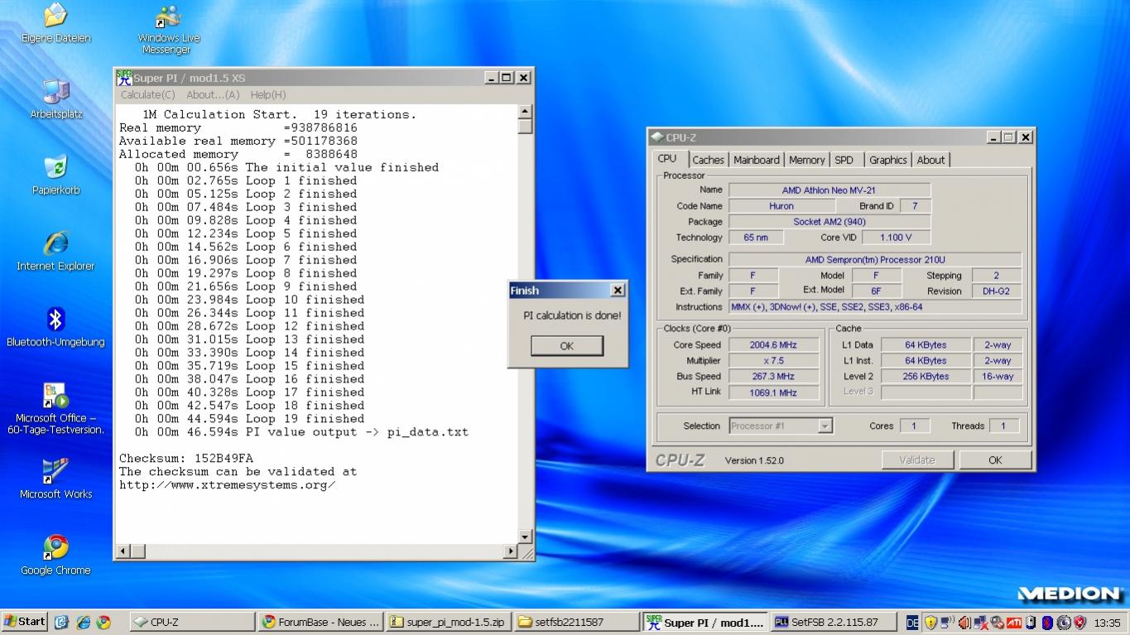Screen dimensions: 1130x635
Task: Open the ATI tray icon
Action: click(1014, 623)
